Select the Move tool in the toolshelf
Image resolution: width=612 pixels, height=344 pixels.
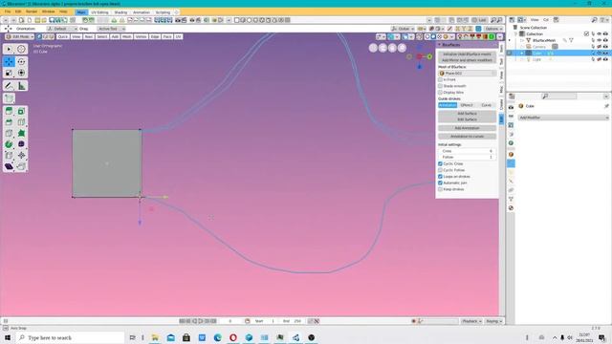point(9,61)
